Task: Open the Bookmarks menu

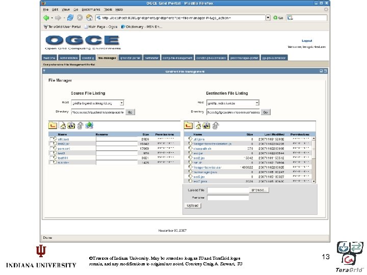Action: click(x=91, y=10)
